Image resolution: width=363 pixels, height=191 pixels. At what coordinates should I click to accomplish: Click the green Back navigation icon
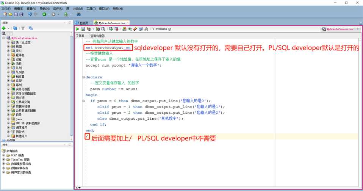point(44,14)
